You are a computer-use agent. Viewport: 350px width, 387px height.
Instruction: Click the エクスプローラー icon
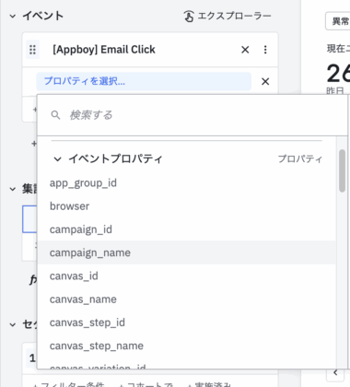(189, 16)
